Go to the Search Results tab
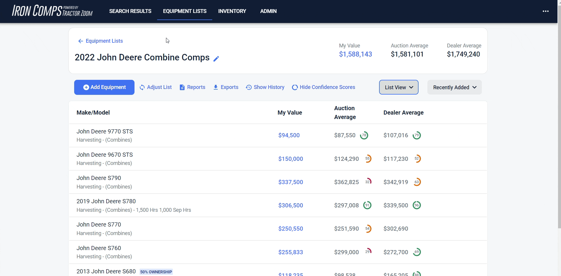 coord(130,11)
